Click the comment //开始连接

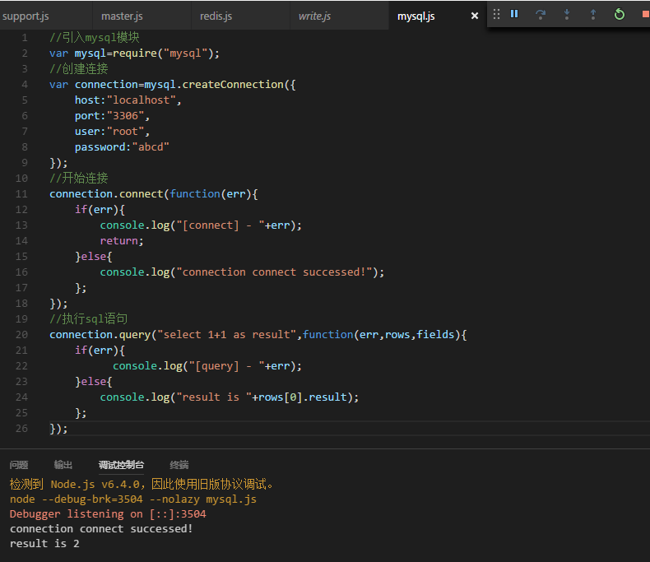click(x=79, y=179)
